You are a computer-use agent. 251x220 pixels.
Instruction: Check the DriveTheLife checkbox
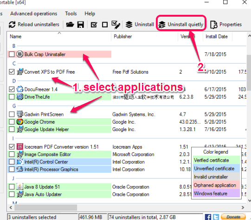(12, 97)
